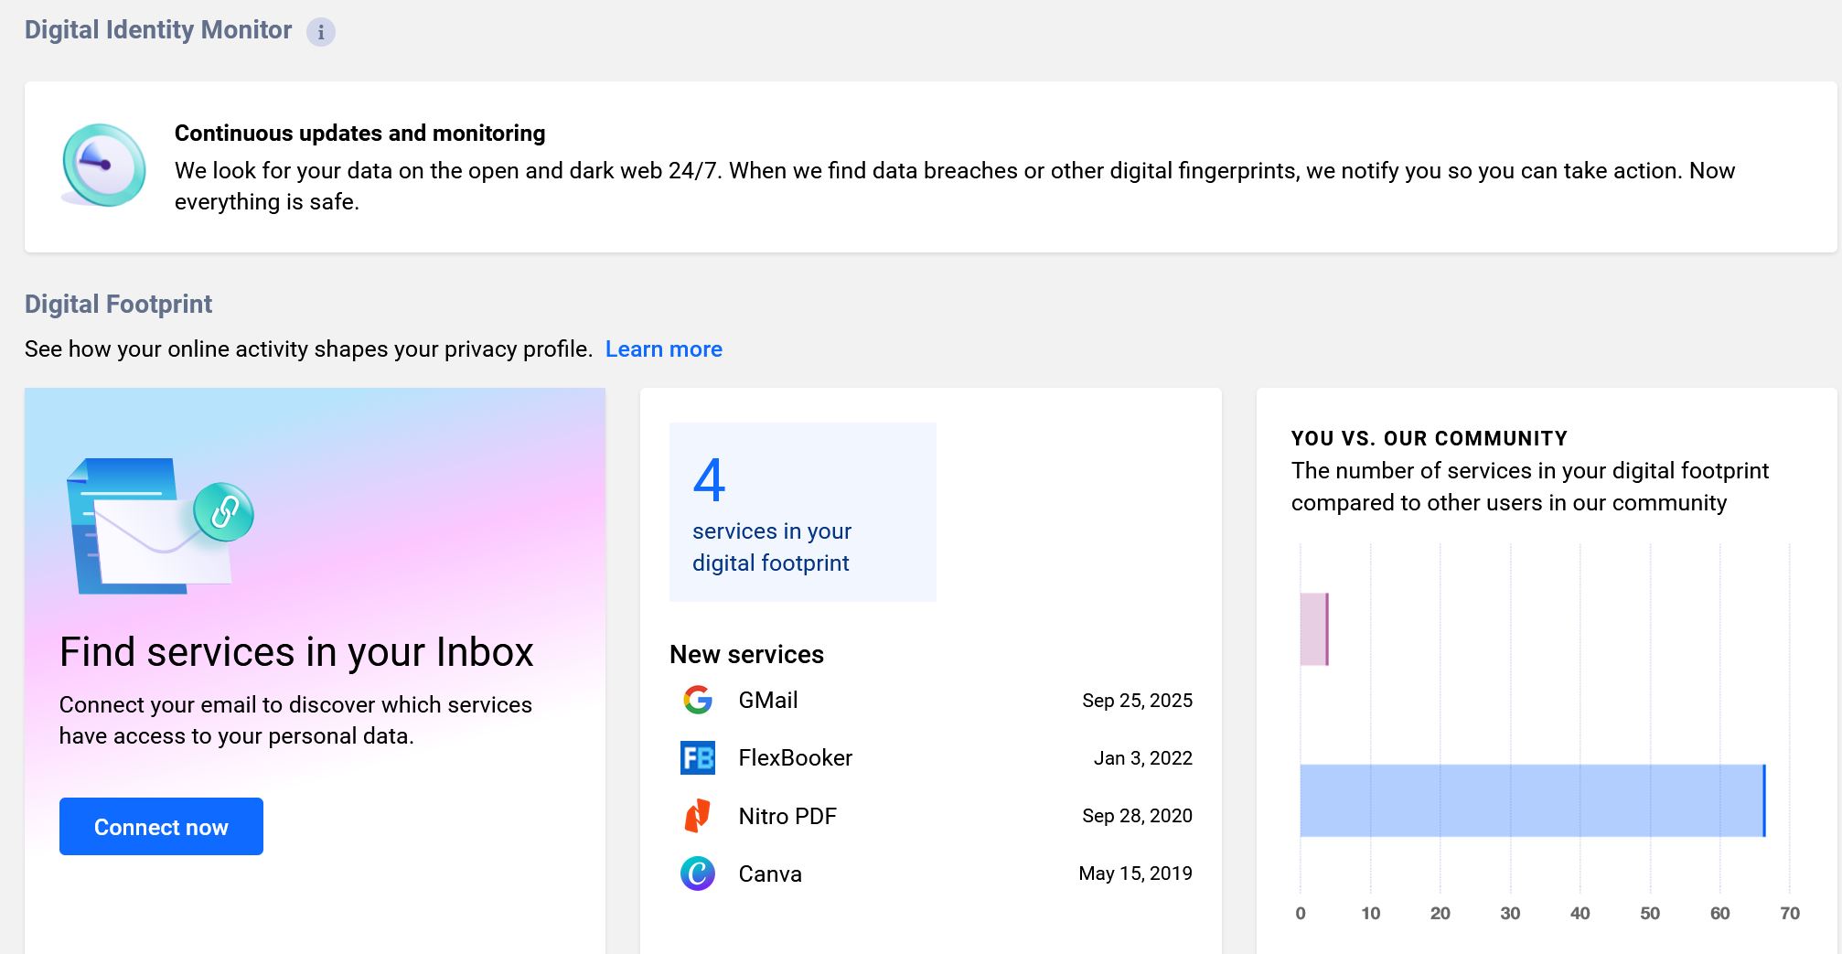Click the info icon beside Digital Identity Monitor
The height and width of the screenshot is (954, 1842).
coord(320,32)
